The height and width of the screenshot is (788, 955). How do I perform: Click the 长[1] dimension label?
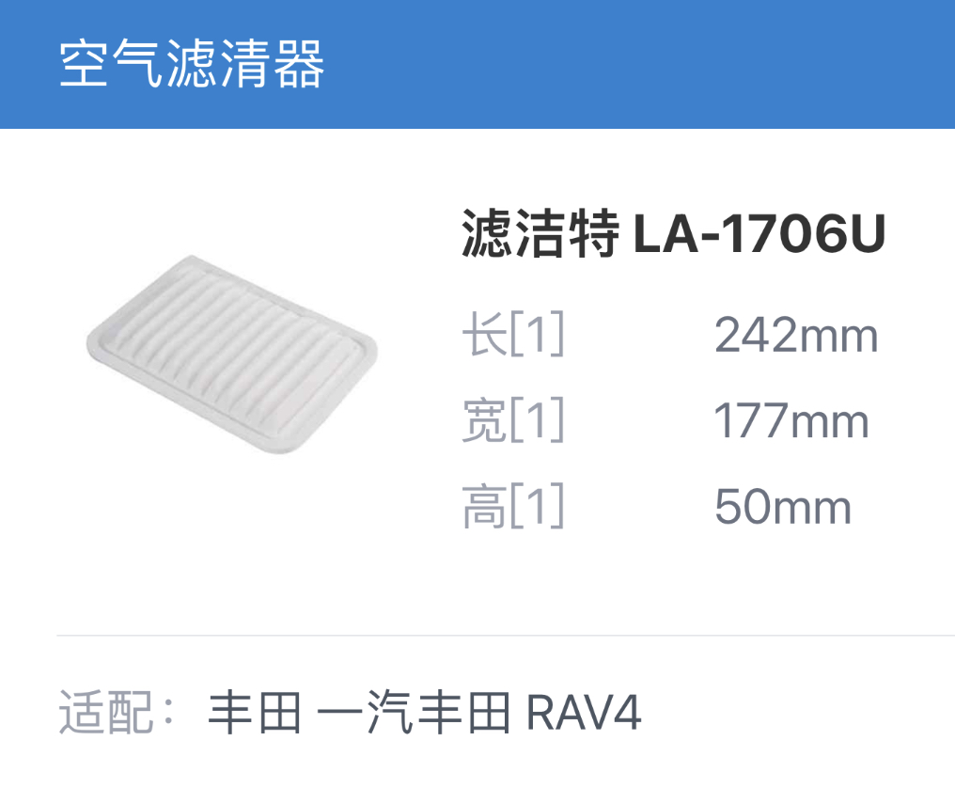(x=513, y=334)
